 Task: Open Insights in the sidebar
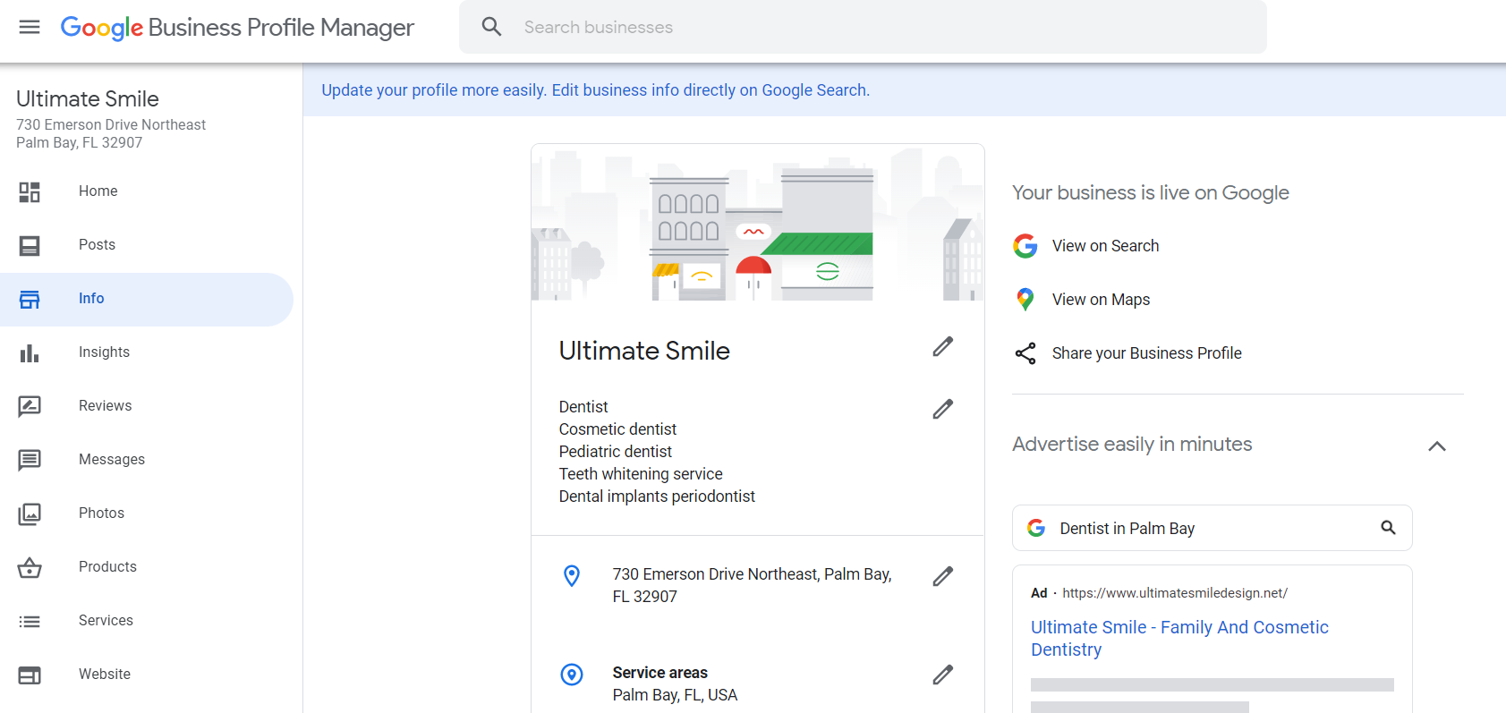(104, 352)
